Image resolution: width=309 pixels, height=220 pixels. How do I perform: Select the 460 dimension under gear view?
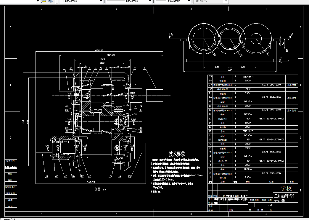tap(230, 70)
